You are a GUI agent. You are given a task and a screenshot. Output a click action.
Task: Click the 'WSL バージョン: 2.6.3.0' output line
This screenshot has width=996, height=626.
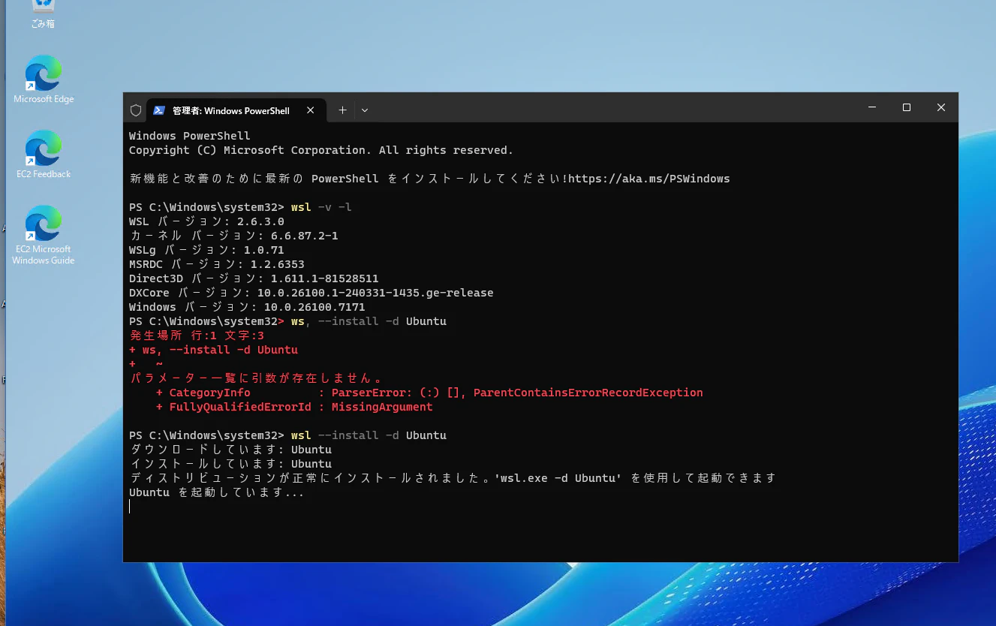point(206,221)
